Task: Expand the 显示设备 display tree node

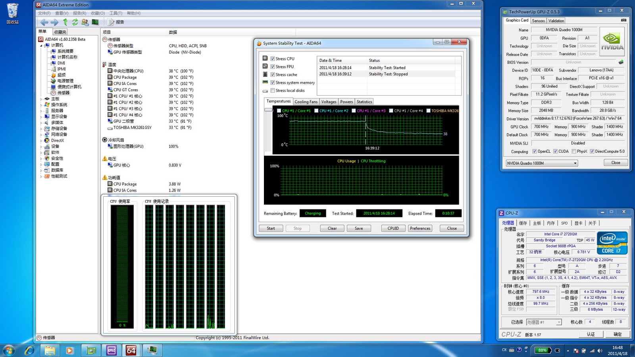Action: coord(41,117)
